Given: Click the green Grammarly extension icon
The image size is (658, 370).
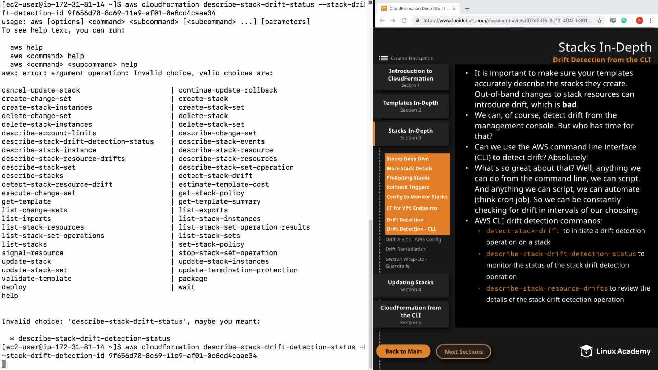Looking at the screenshot, I should (624, 21).
